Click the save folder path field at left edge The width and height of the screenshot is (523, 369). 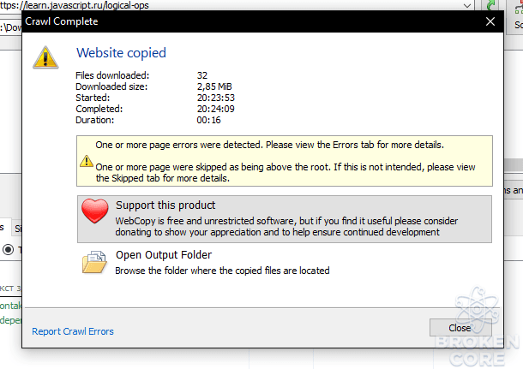(10, 27)
